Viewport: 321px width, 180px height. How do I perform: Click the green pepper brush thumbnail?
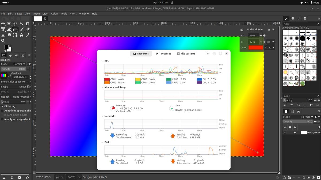(x=302, y=83)
